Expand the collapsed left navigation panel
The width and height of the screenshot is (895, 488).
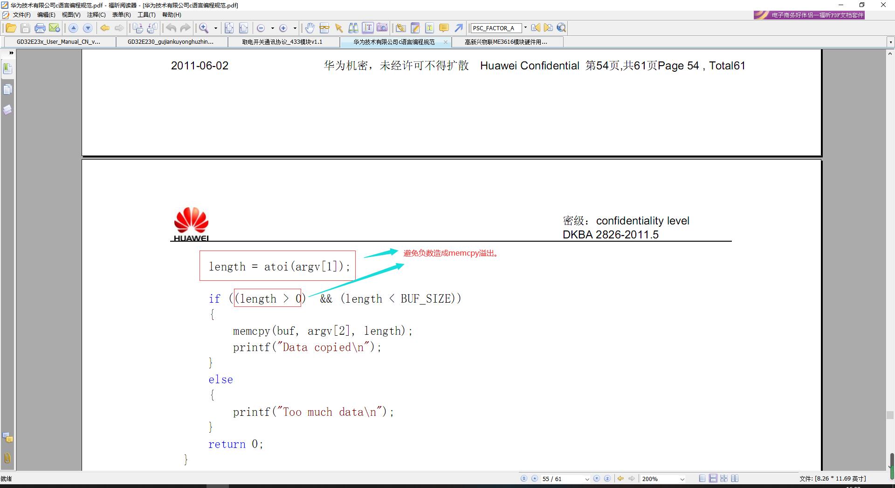(x=11, y=53)
